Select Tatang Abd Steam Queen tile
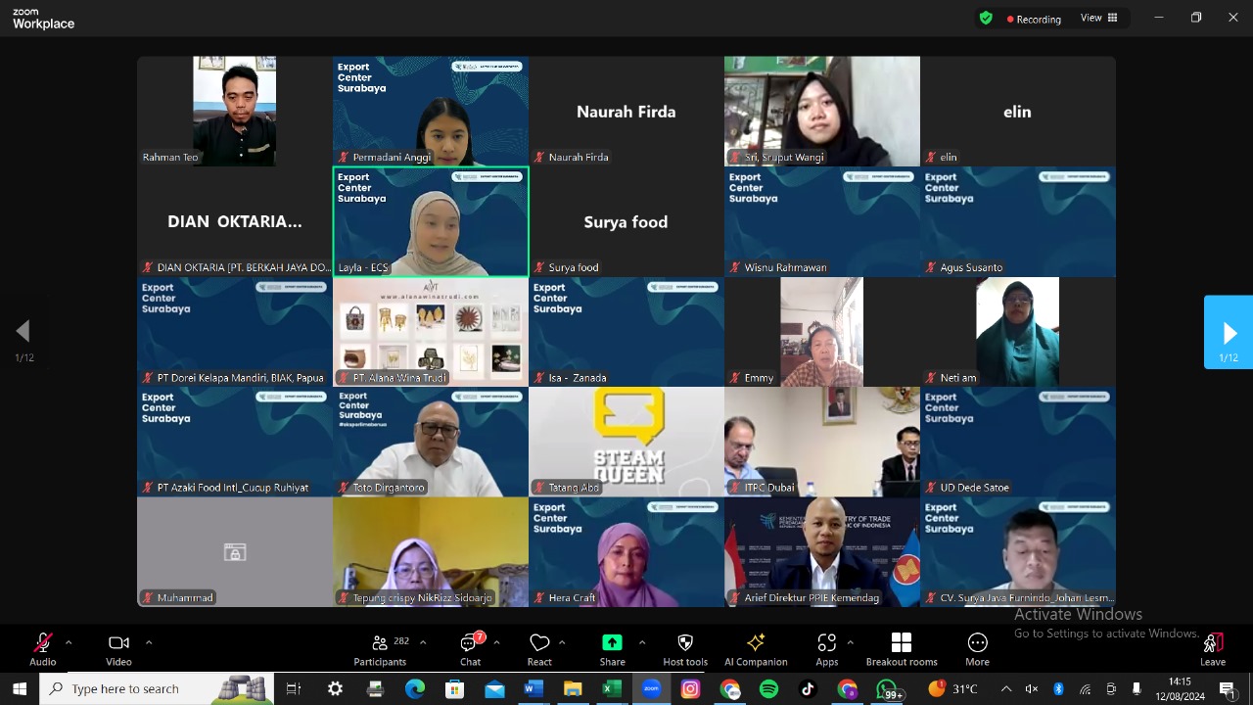Viewport: 1253px width, 705px height. tap(626, 442)
